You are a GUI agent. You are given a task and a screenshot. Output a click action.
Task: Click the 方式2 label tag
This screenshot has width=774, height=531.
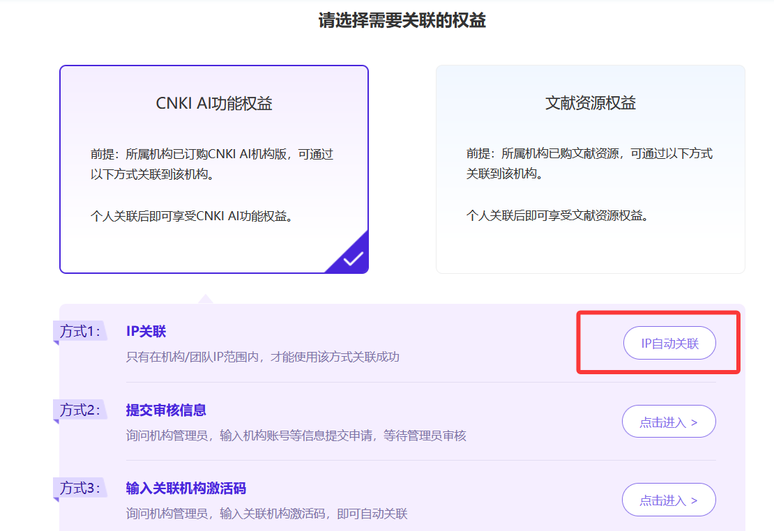[80, 410]
